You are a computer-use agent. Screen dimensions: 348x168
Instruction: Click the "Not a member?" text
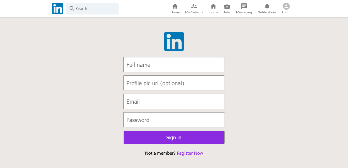[160, 153]
